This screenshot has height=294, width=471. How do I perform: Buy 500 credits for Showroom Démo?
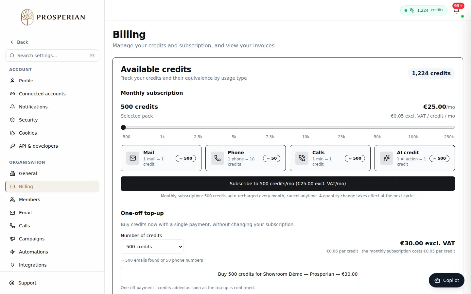[288, 274]
